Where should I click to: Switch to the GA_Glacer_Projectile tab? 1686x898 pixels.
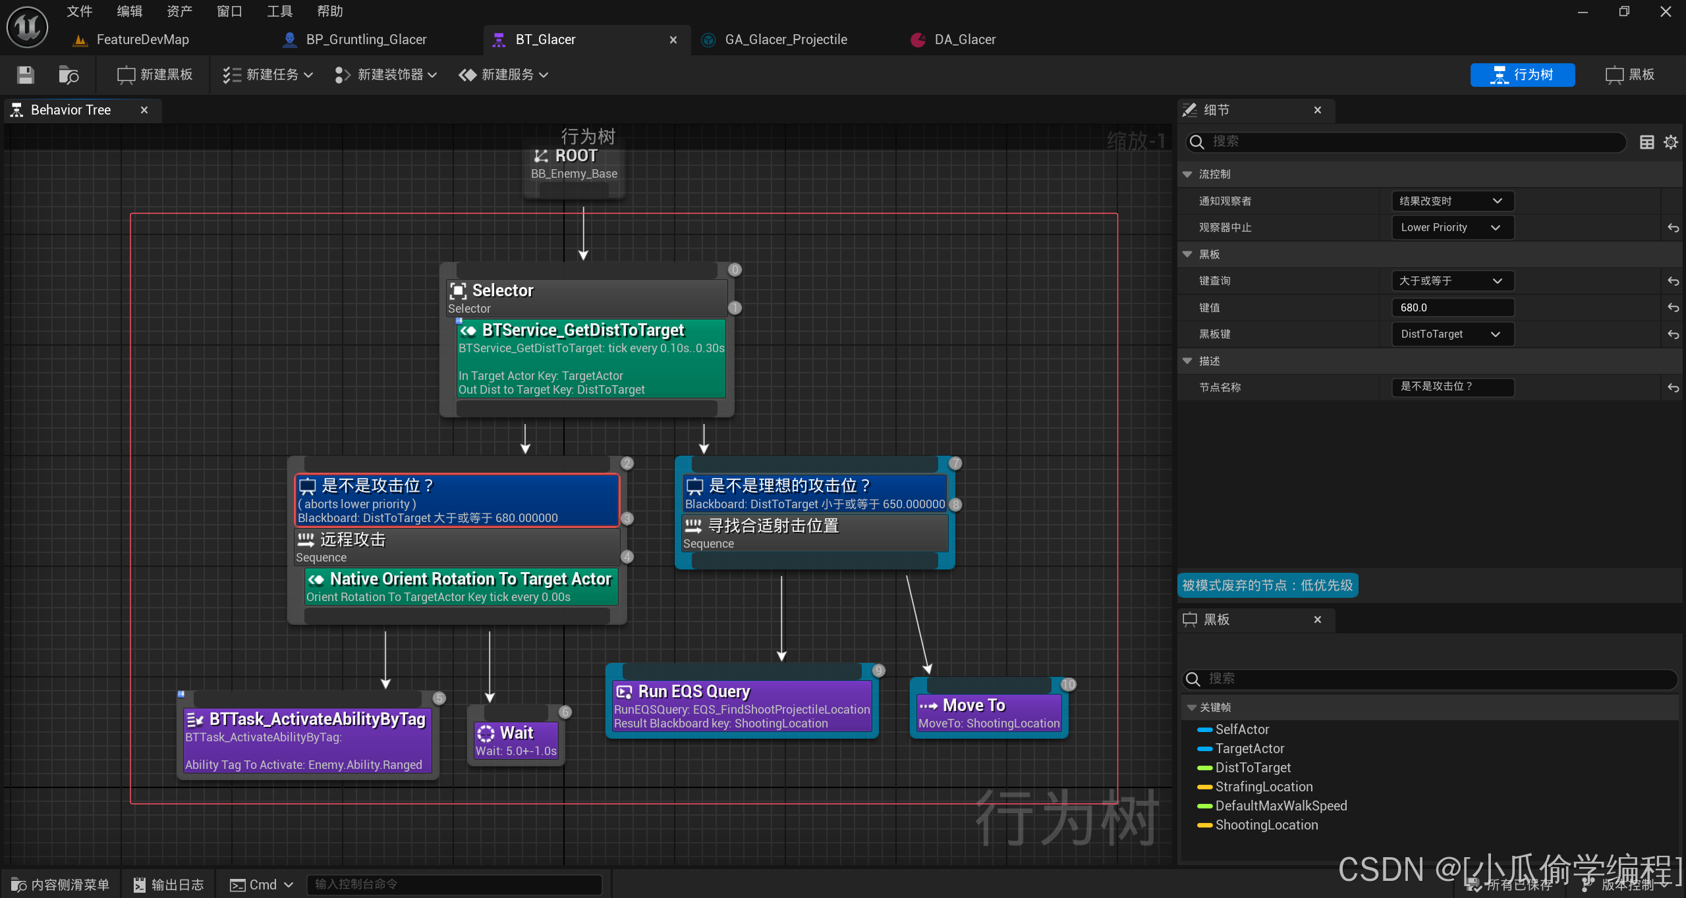click(x=785, y=40)
